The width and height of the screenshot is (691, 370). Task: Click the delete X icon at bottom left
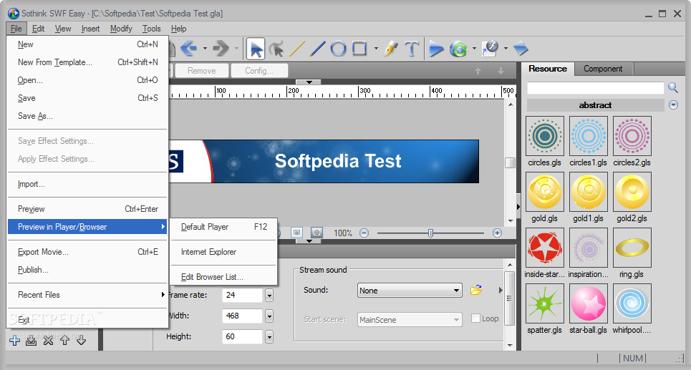(x=48, y=340)
